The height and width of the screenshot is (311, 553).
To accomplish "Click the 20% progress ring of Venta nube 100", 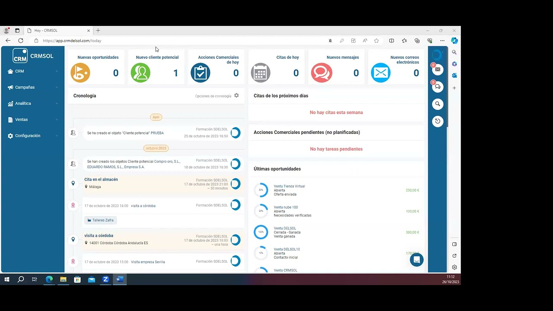I will [261, 211].
